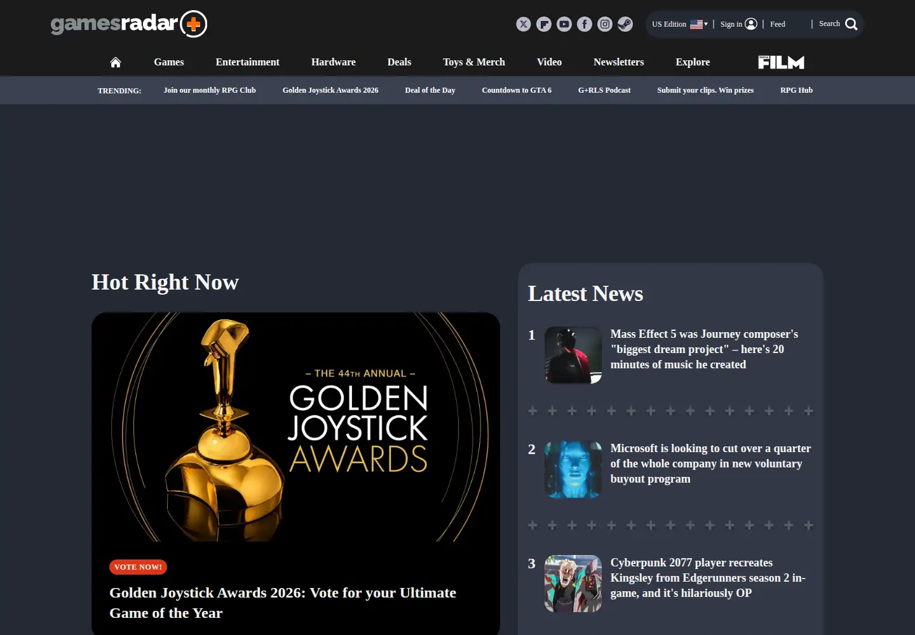
Task: Open the US Edition dropdown
Action: (x=680, y=24)
